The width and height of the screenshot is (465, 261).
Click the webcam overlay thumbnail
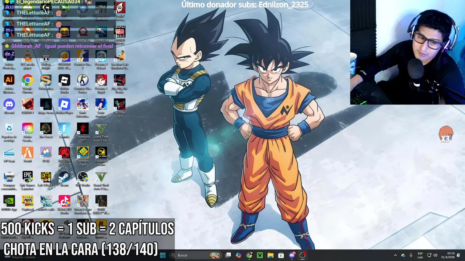tap(407, 52)
